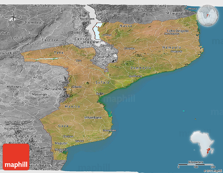Image resolution: width=223 pixels, height=173 pixels.
Task: Click the 'Lusaka' city label
Action: coord(7,53)
